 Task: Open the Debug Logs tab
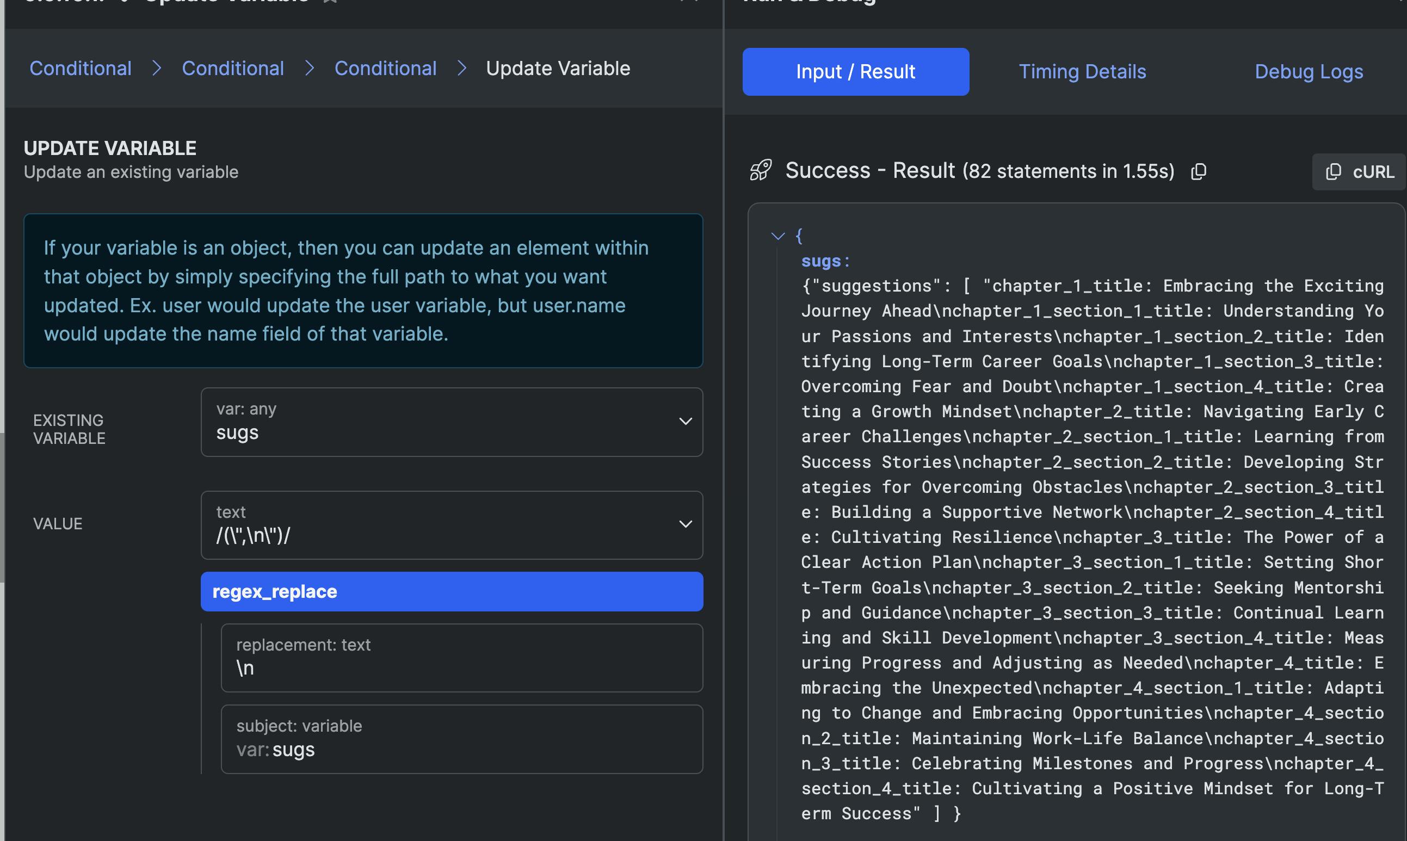pyautogui.click(x=1309, y=72)
